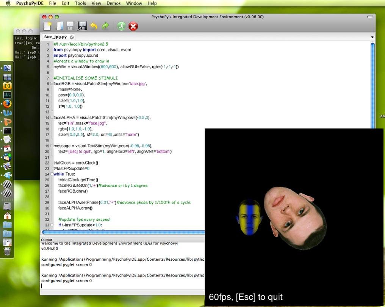The height and width of the screenshot is (307, 385).
Task: Open the Edit menu
Action: [65, 3]
